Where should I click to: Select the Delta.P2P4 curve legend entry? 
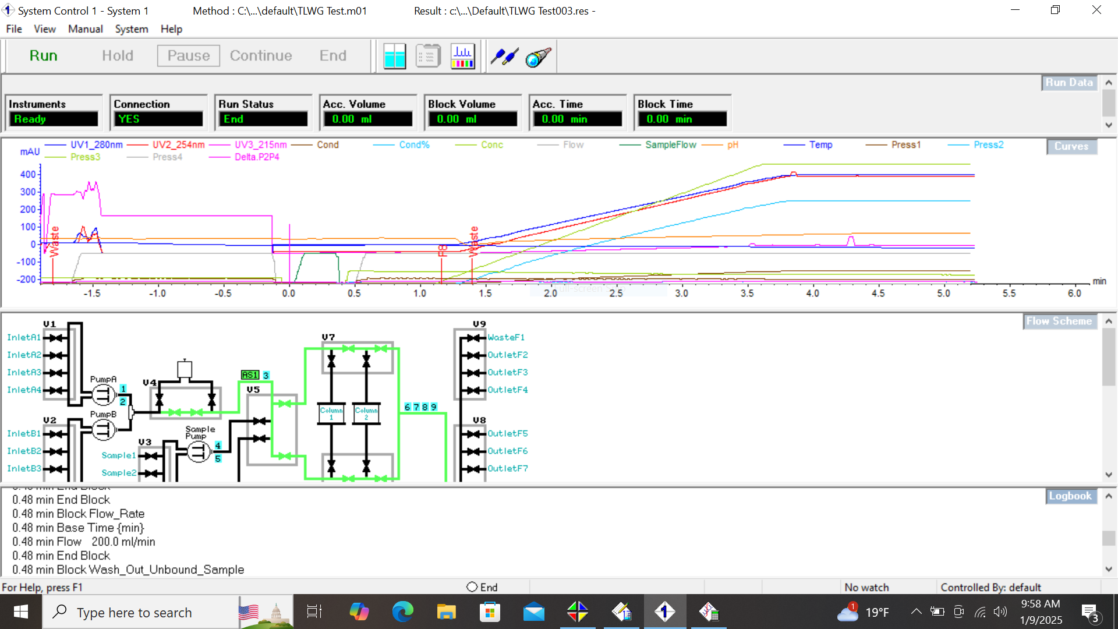(x=257, y=157)
